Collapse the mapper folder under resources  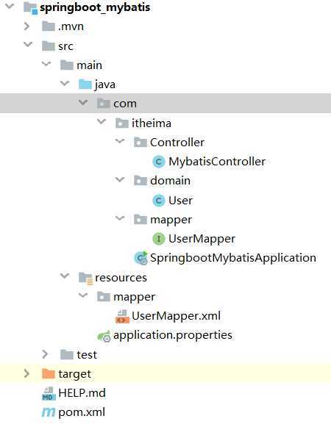(83, 295)
